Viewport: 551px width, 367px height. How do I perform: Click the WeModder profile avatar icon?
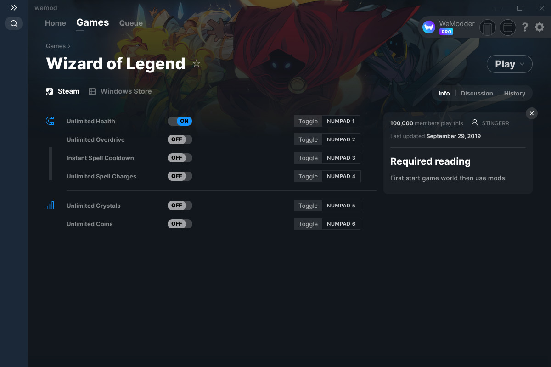coord(429,28)
